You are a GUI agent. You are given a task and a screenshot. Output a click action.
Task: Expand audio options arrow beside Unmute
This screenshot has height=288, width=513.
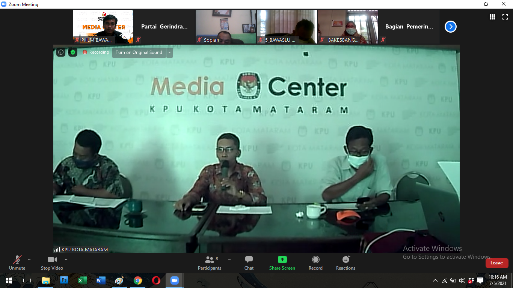(x=29, y=259)
